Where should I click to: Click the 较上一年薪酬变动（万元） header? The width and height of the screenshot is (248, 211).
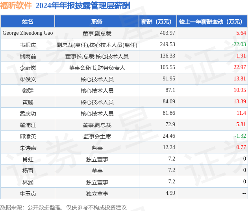point(212,22)
